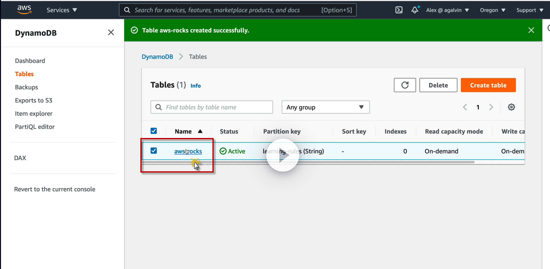Click the AWS logo home icon
Viewport: 550px width, 269px height.
pyautogui.click(x=24, y=10)
